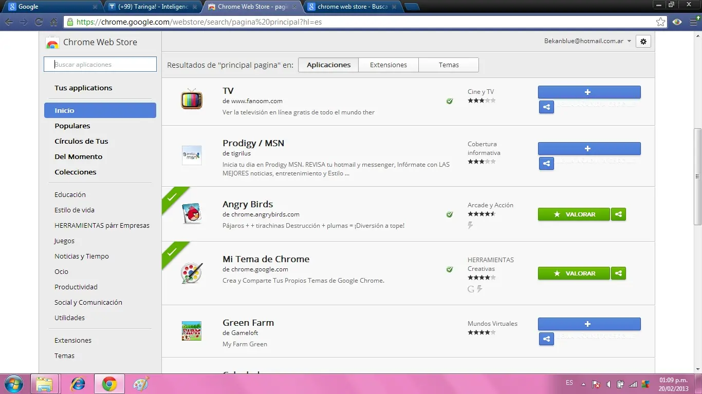Click the Google Chrome taskbar icon
This screenshot has height=394, width=702.
(109, 384)
